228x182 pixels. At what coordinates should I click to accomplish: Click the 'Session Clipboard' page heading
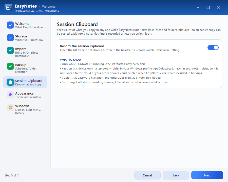(77, 24)
